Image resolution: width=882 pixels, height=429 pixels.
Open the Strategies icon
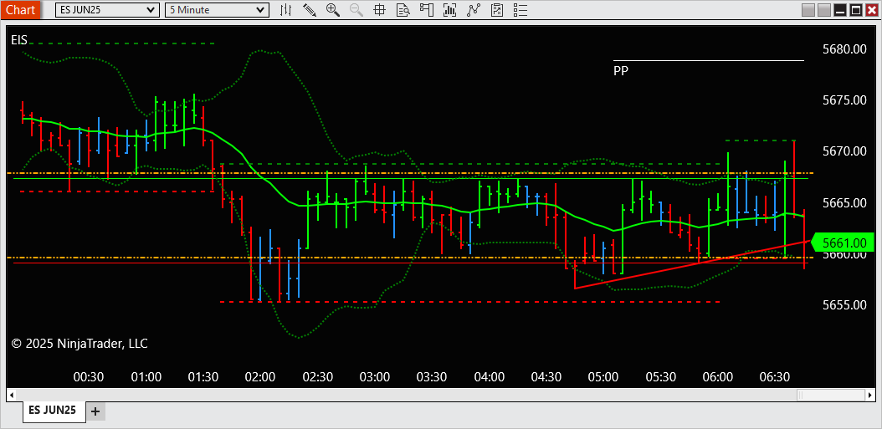coord(497,9)
